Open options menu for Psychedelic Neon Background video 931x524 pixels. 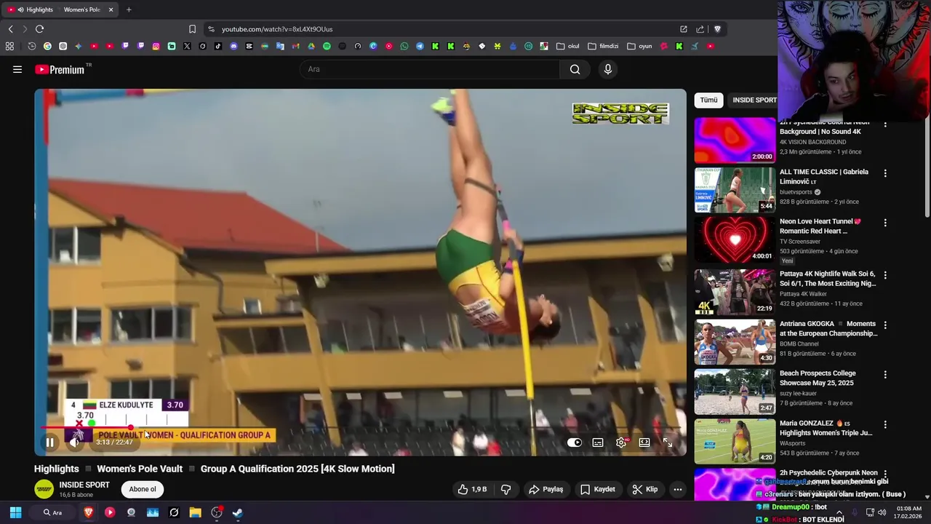pos(885,124)
